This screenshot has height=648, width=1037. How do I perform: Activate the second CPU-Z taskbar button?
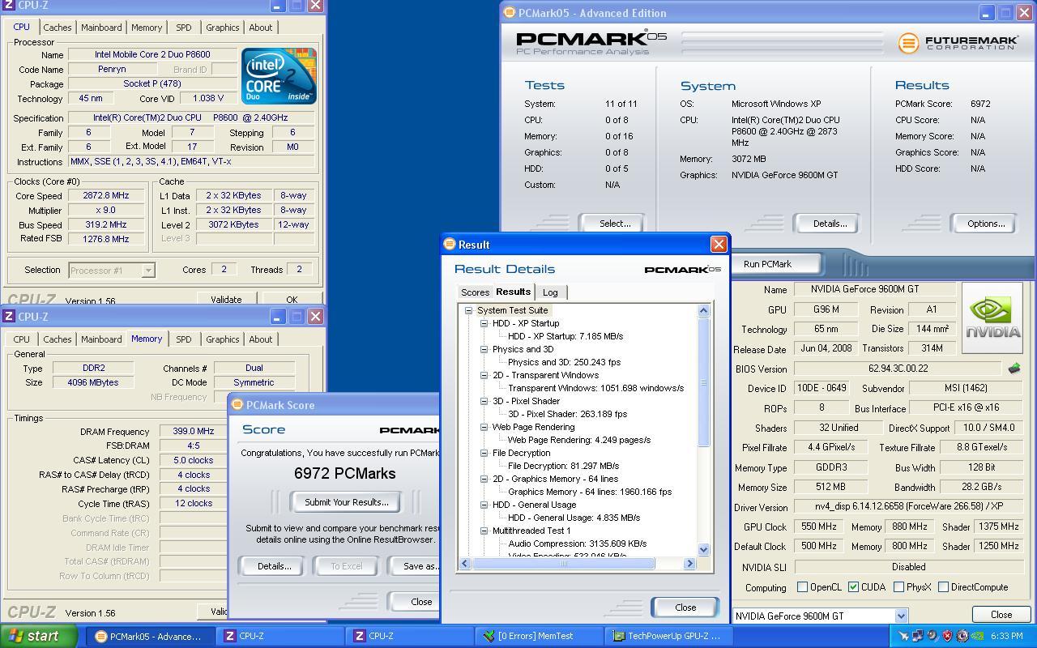tap(410, 636)
